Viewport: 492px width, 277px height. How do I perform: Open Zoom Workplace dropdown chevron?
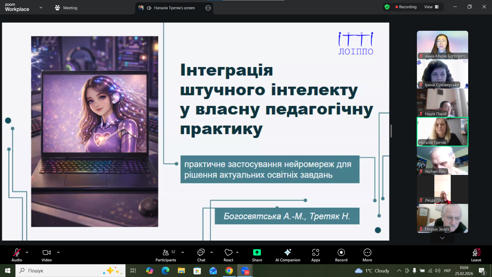pos(41,8)
